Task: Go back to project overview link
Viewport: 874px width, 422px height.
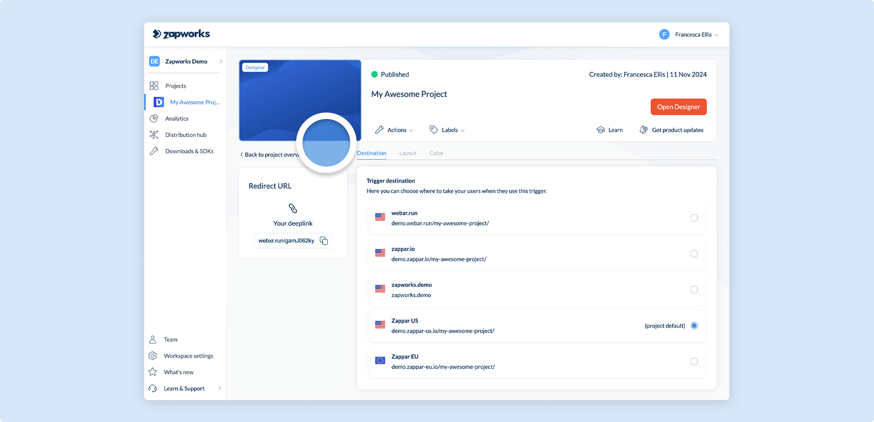Action: tap(269, 155)
